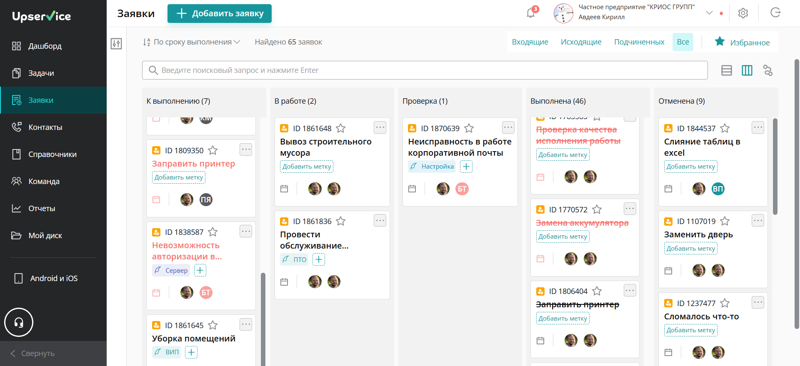Select Исходящие filter tab
This screenshot has height=366, width=800.
click(581, 42)
